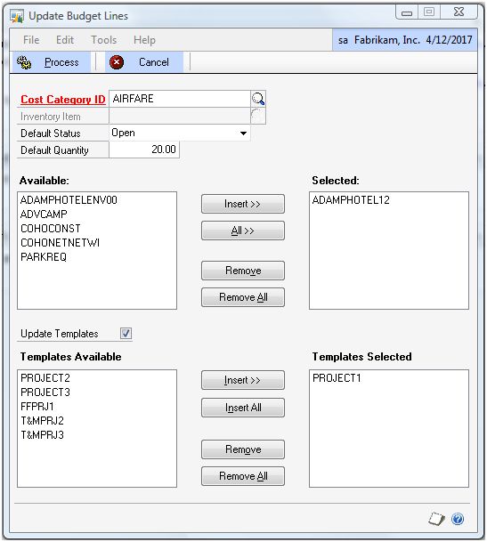Open the File menu
The width and height of the screenshot is (487, 542).
[x=31, y=40]
